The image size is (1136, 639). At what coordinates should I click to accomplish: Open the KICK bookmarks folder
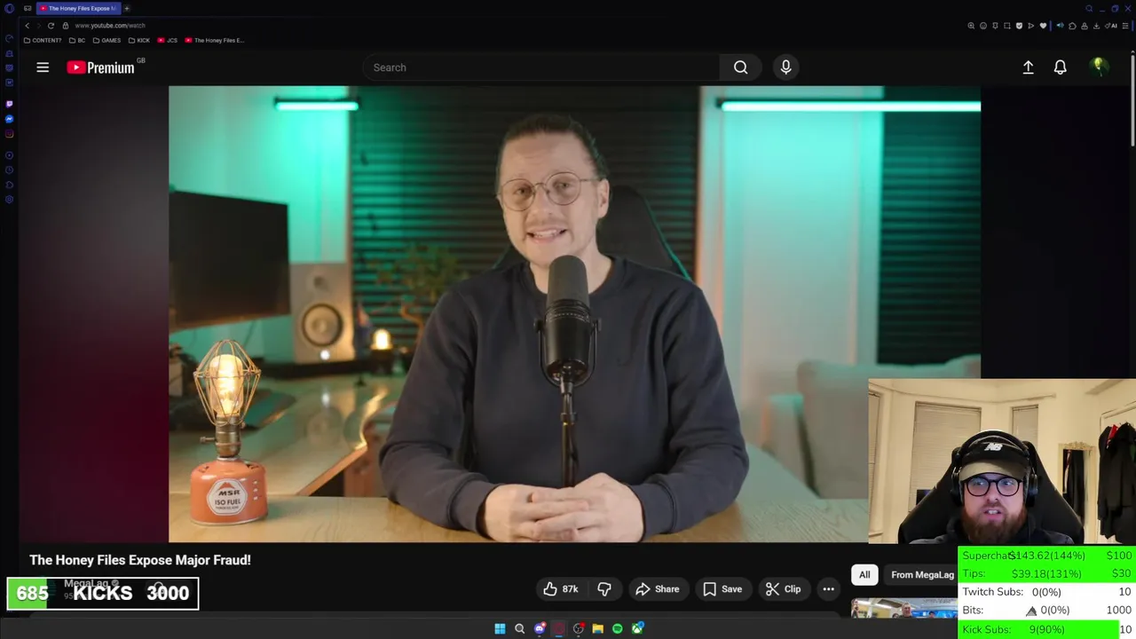pos(139,40)
